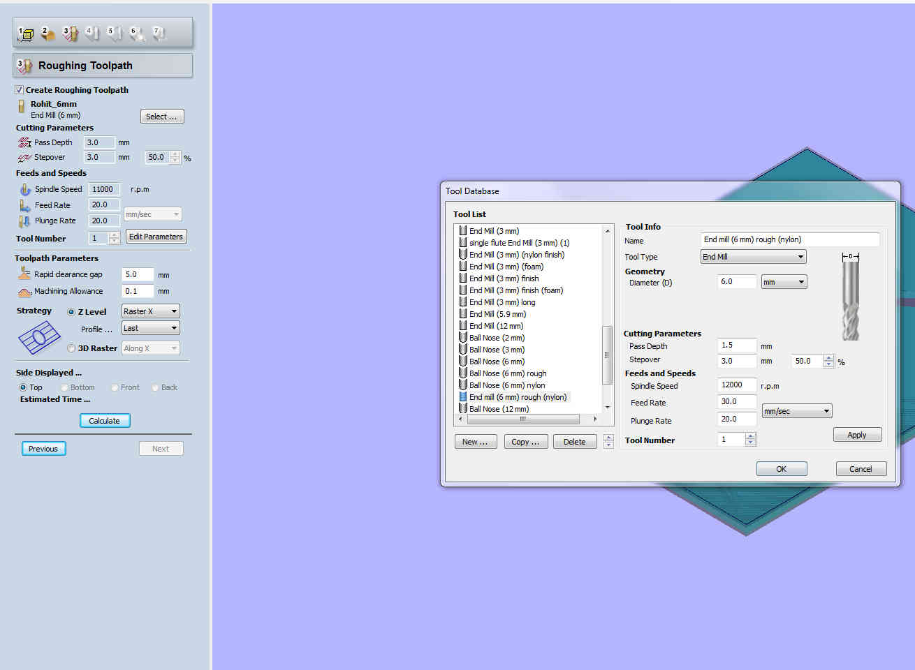Open the Profile 'Last' dropdown

click(x=151, y=328)
